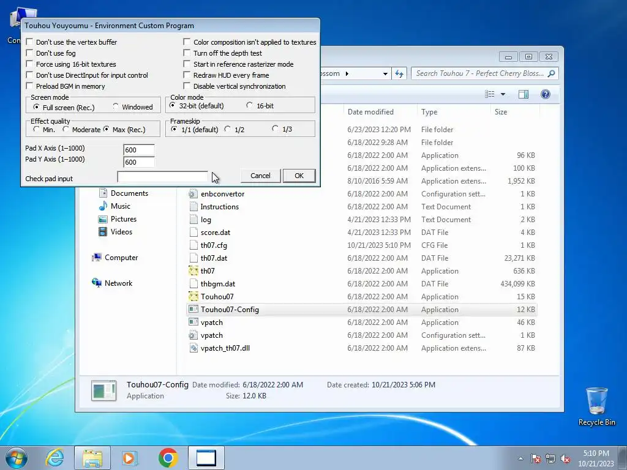Click the volume muted tray icon
This screenshot has height=470, width=627.
click(565, 458)
